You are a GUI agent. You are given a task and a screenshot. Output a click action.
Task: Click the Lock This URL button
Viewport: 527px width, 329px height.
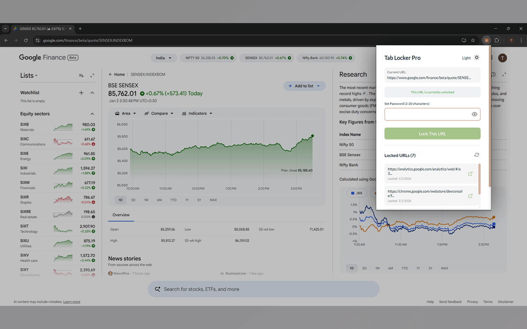(432, 134)
